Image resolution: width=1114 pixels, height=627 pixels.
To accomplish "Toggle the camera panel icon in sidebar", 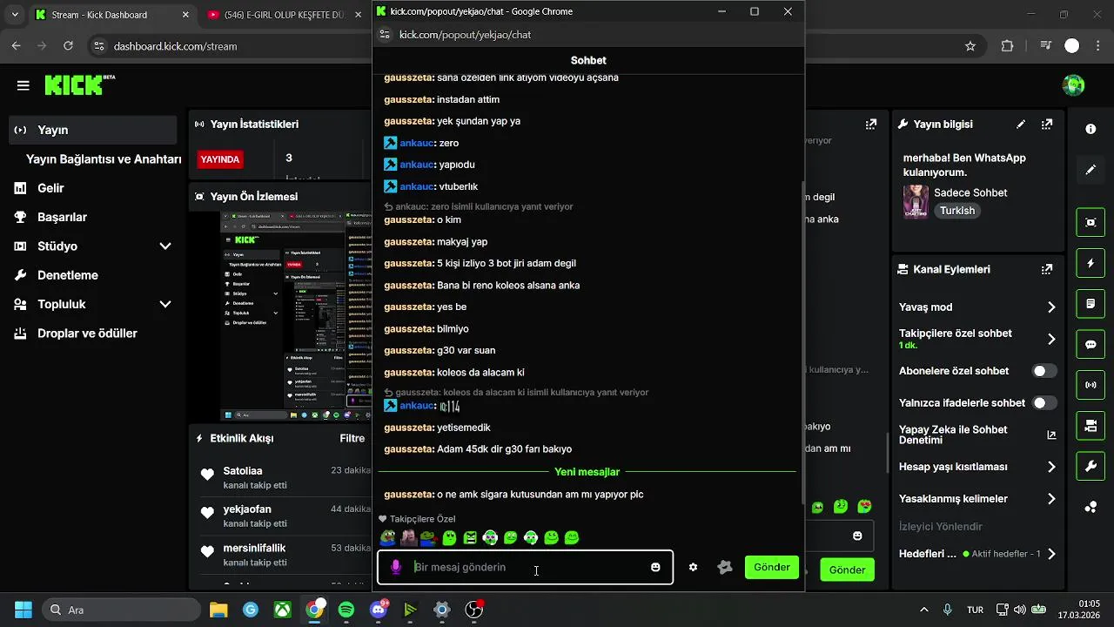I will 1091,426.
